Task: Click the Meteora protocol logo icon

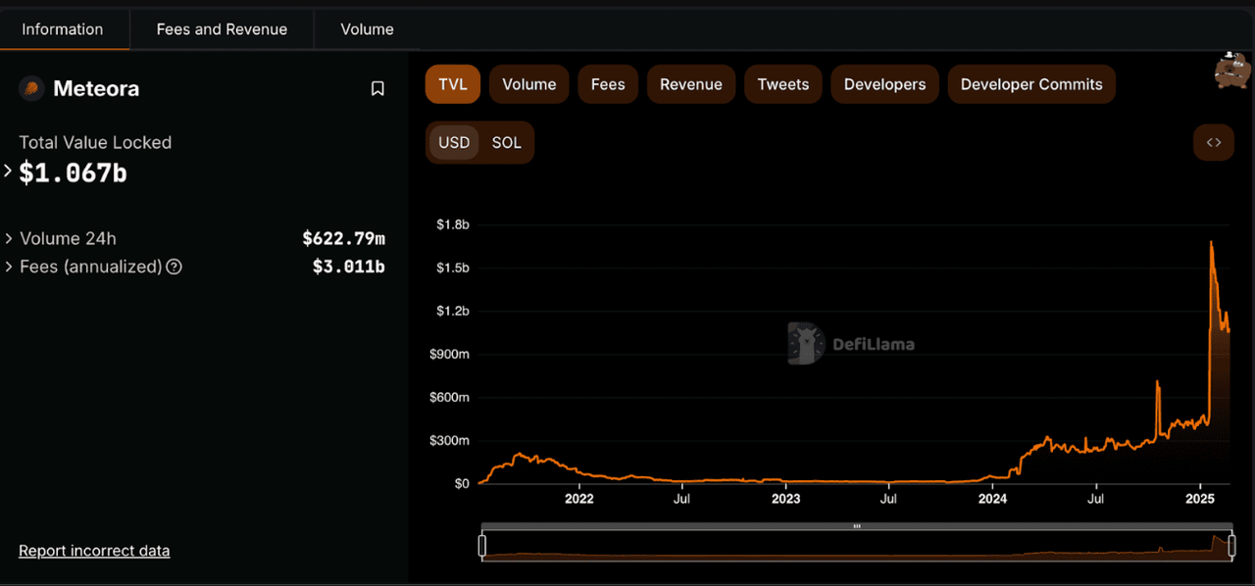Action: click(31, 89)
